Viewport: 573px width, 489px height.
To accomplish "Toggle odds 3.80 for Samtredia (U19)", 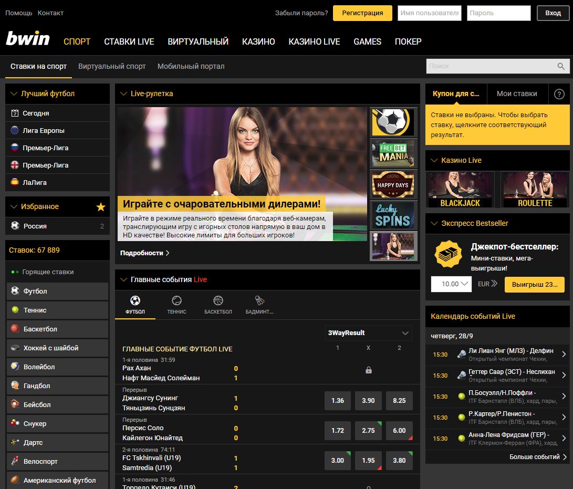I will point(399,461).
